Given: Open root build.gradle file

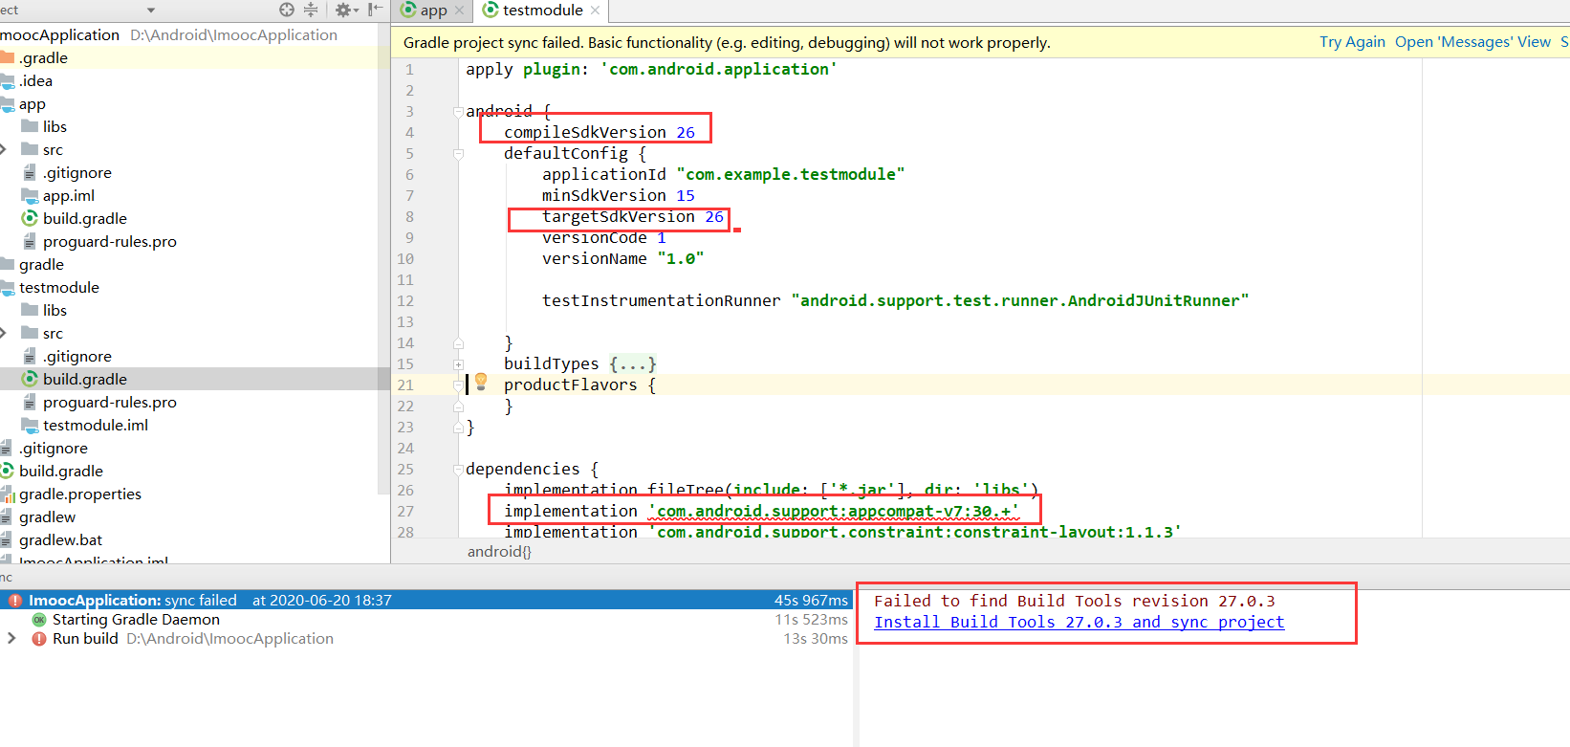Looking at the screenshot, I should [x=60, y=471].
